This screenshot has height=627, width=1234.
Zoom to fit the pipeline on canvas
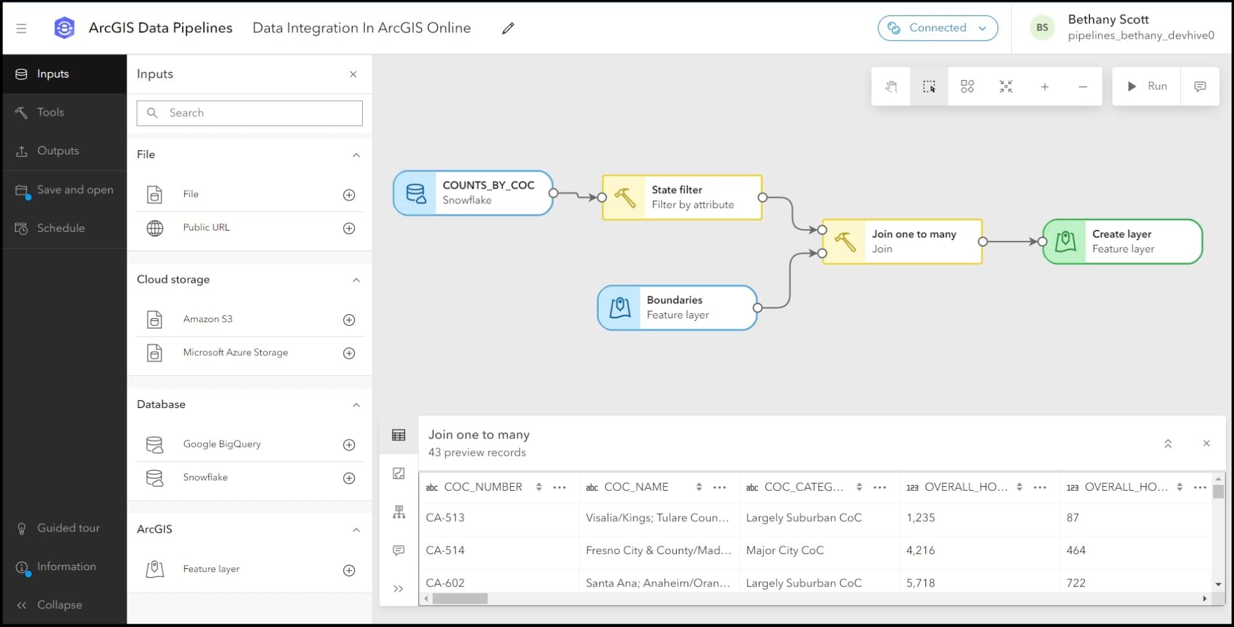click(1005, 87)
